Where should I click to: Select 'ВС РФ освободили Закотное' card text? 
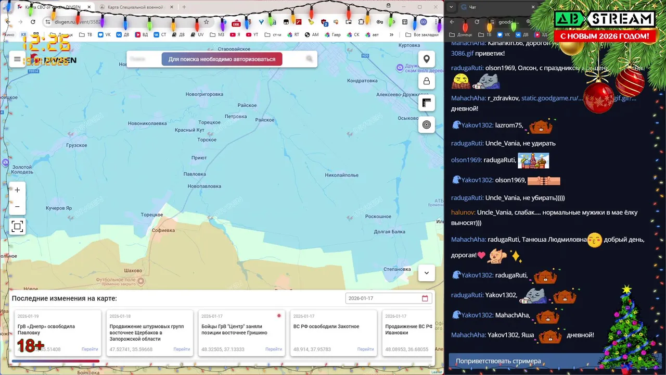coord(326,327)
